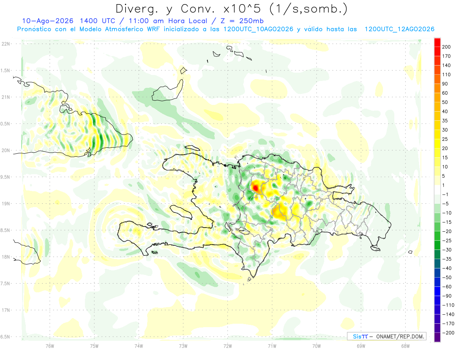The height and width of the screenshot is (351, 455).
Task: Click the '72W' longitude label
Action: 227,346
